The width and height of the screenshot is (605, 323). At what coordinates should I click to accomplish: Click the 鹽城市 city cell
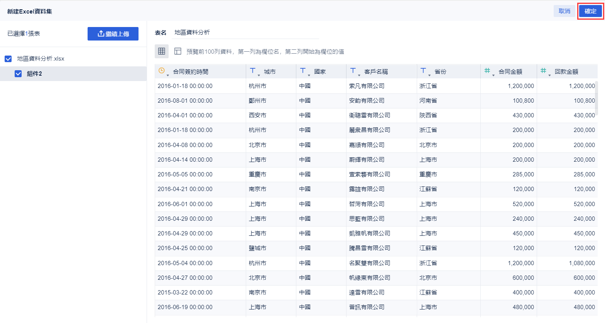(x=271, y=248)
